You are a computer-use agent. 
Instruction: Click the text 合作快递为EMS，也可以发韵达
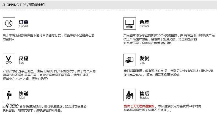pos(41,106)
